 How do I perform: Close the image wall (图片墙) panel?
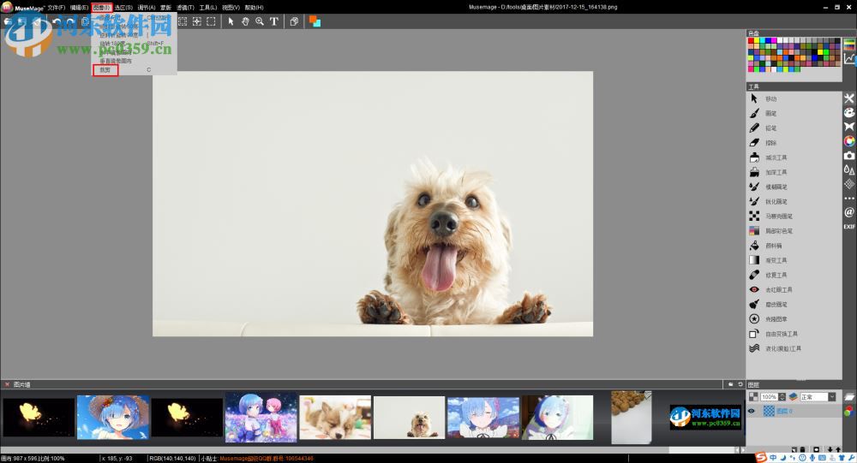click(7, 384)
